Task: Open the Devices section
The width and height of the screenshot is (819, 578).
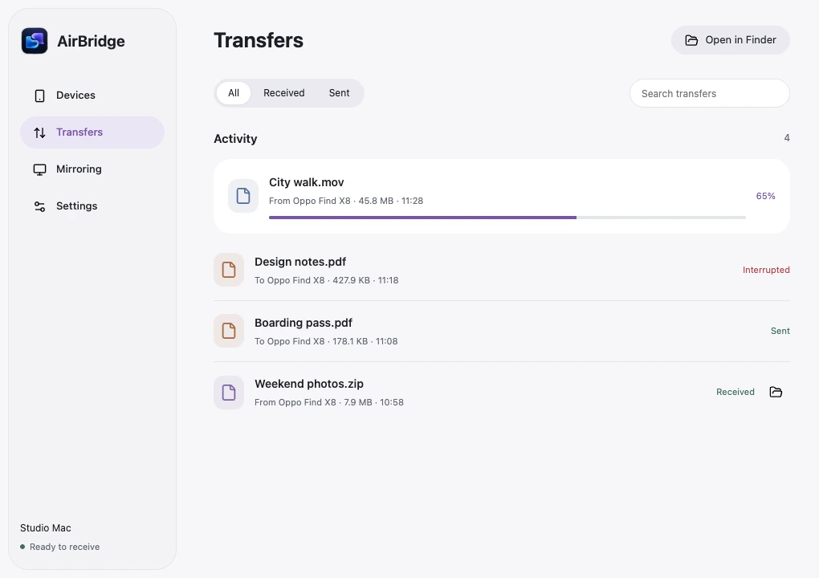Action: (92, 96)
